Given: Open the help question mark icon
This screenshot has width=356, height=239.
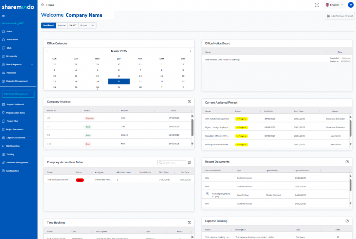Looking at the screenshot, I should point(317,5).
